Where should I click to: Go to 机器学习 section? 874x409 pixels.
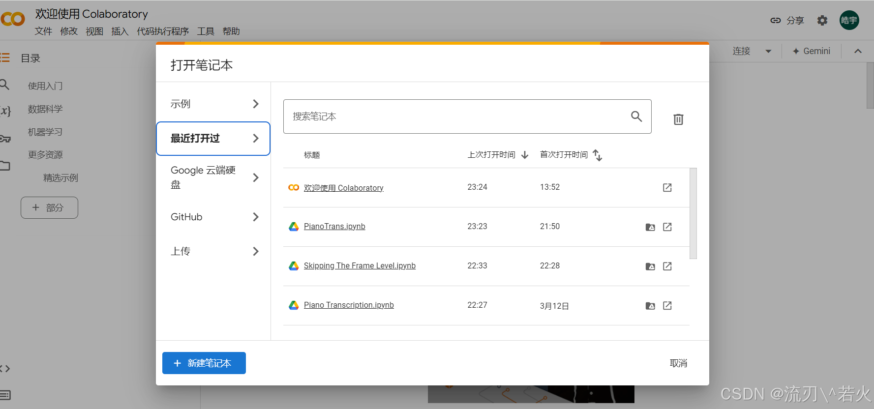point(45,132)
